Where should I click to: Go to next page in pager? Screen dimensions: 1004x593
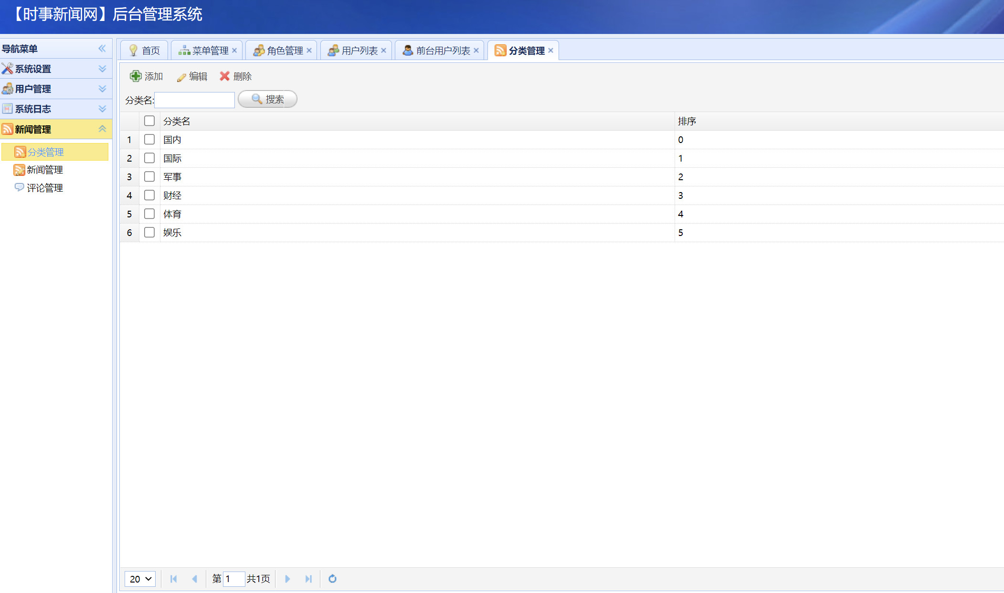pyautogui.click(x=287, y=579)
